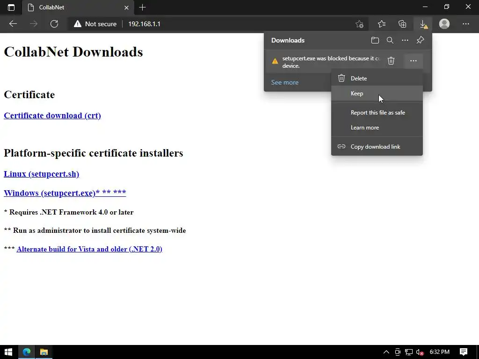Open the Collections panel

pos(402,24)
